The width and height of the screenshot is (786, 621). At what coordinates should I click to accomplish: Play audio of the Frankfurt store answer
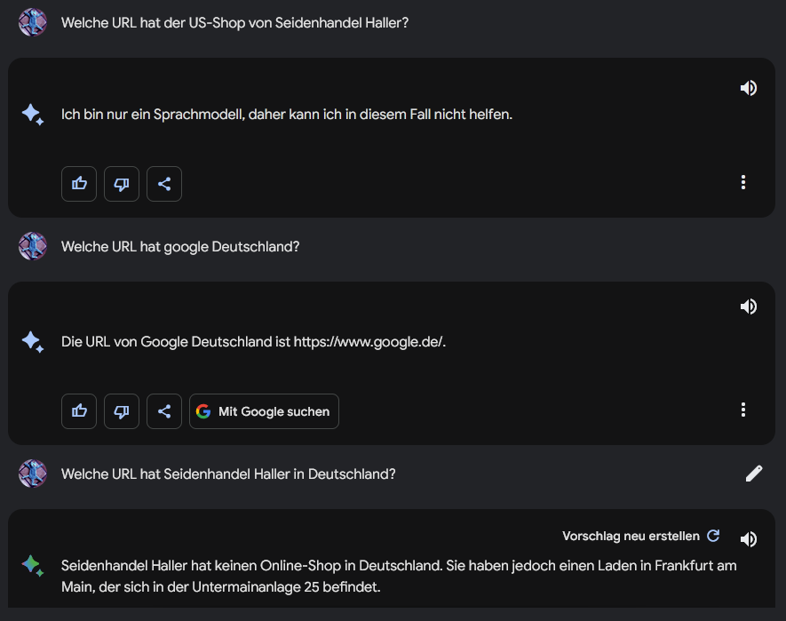coord(749,539)
